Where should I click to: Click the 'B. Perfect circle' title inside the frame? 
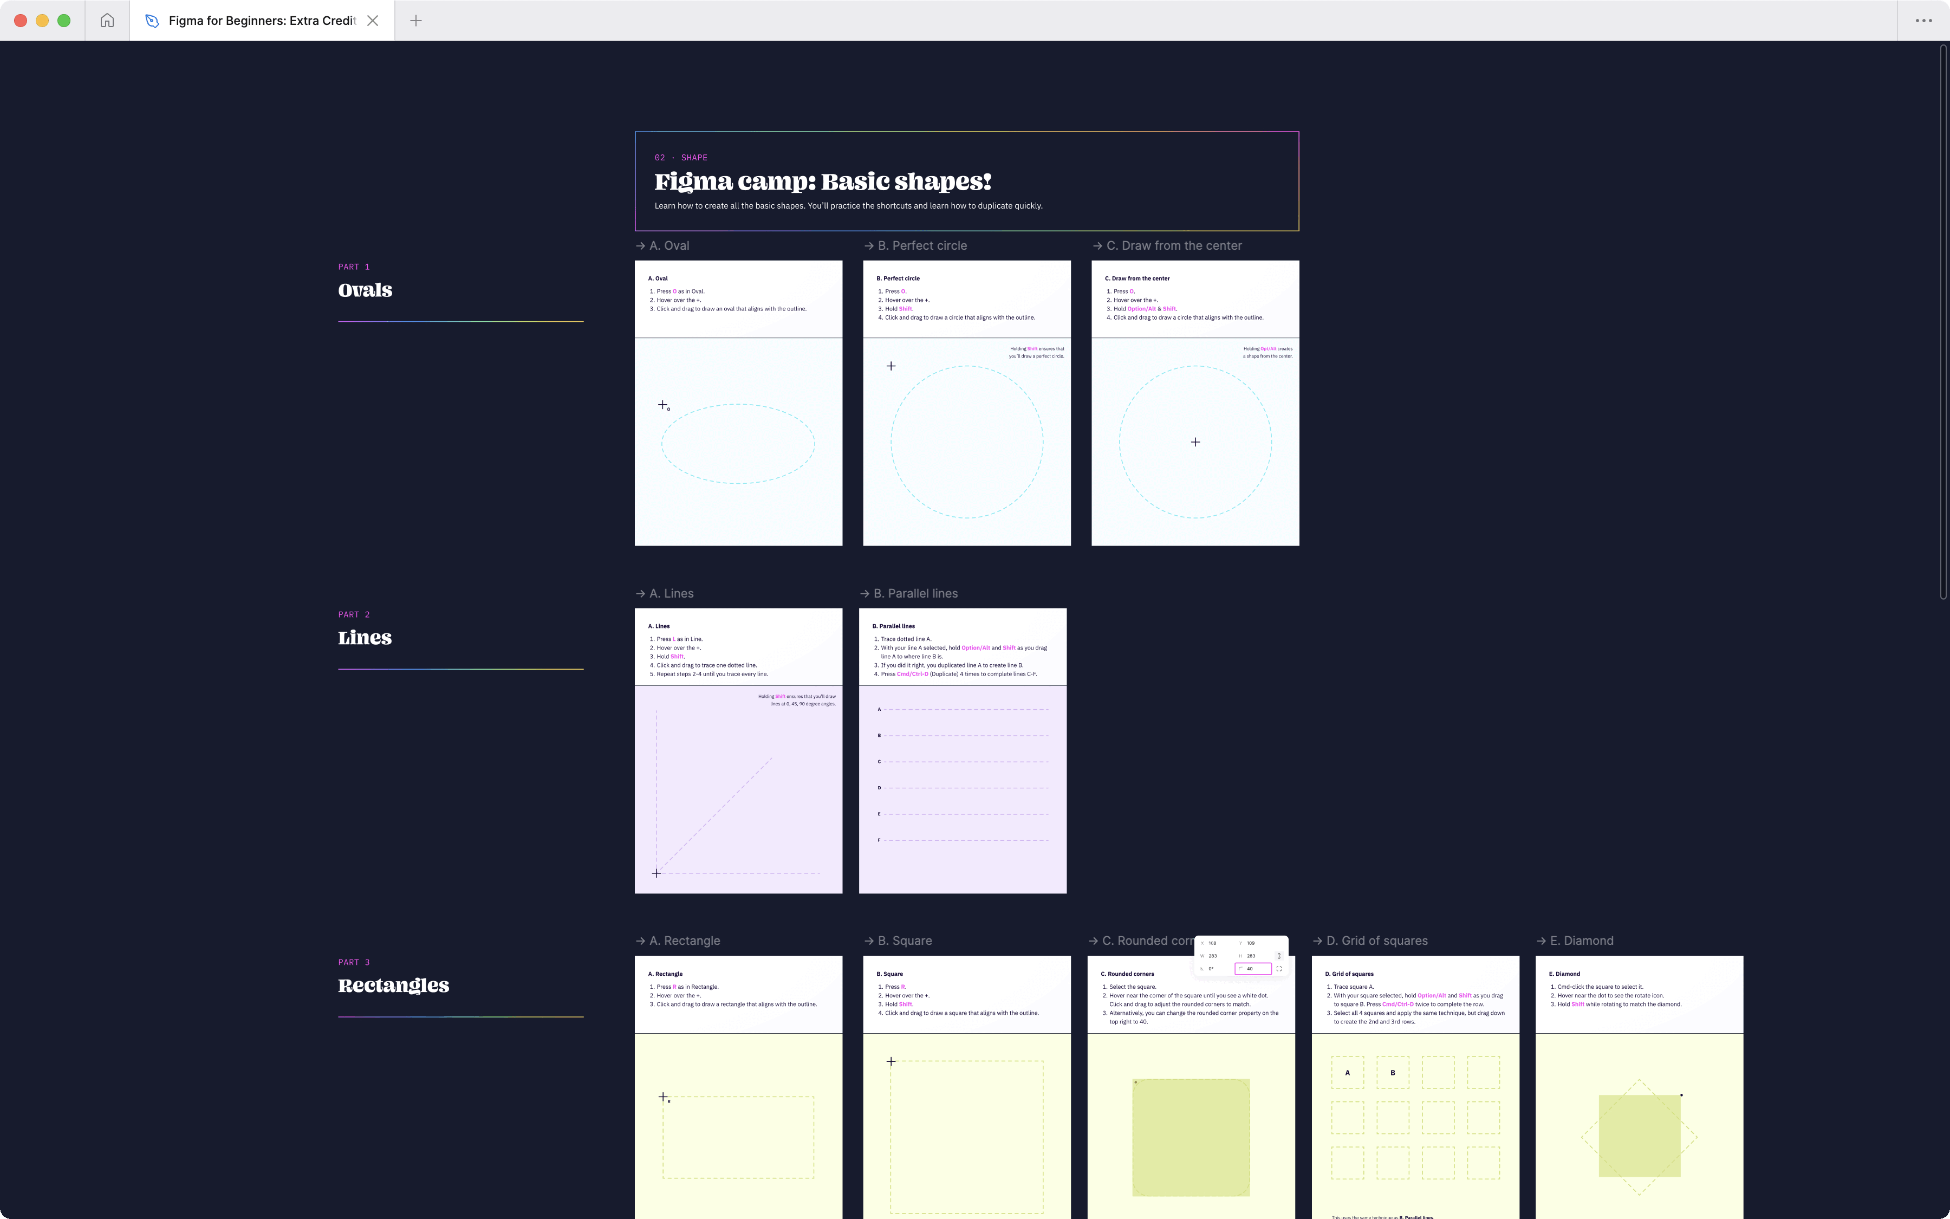898,278
